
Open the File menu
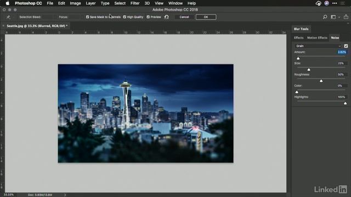pos(50,3)
